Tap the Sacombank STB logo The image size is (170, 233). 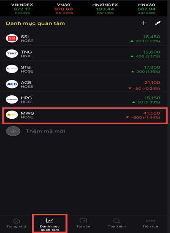click(12, 69)
